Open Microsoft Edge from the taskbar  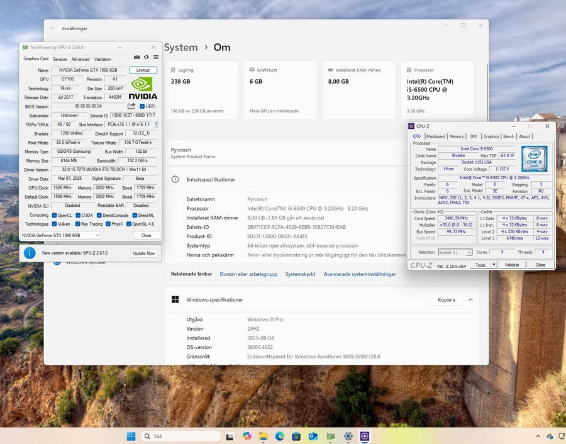pos(280,436)
